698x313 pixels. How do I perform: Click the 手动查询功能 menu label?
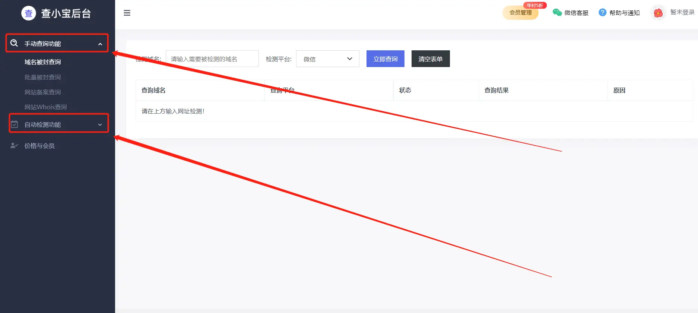point(43,44)
